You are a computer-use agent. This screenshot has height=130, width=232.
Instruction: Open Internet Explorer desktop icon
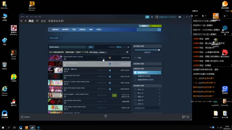4,91
